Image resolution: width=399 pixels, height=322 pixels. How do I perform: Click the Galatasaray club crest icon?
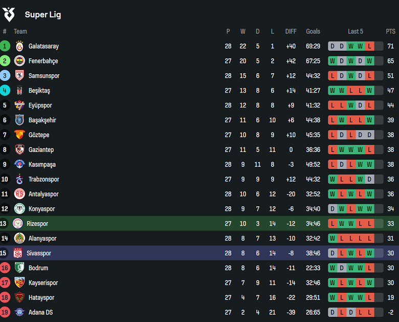click(19, 46)
